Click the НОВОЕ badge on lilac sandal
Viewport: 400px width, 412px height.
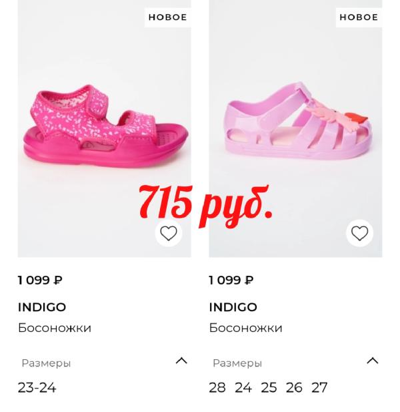tap(359, 17)
